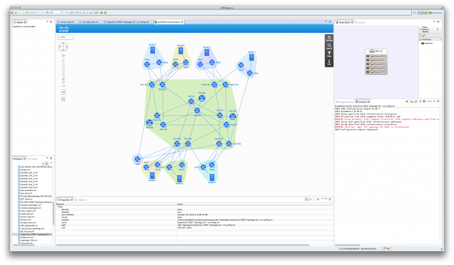Open Supercore.virl in the Projects list
This screenshot has height=265, width=454.
[27, 237]
